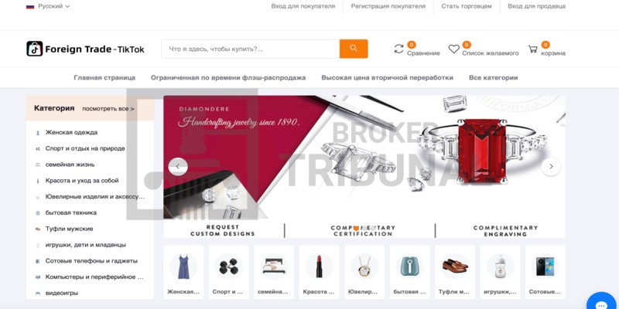This screenshot has width=619, height=309.
Task: Click the Вход для покупателя link
Action: pyautogui.click(x=303, y=6)
